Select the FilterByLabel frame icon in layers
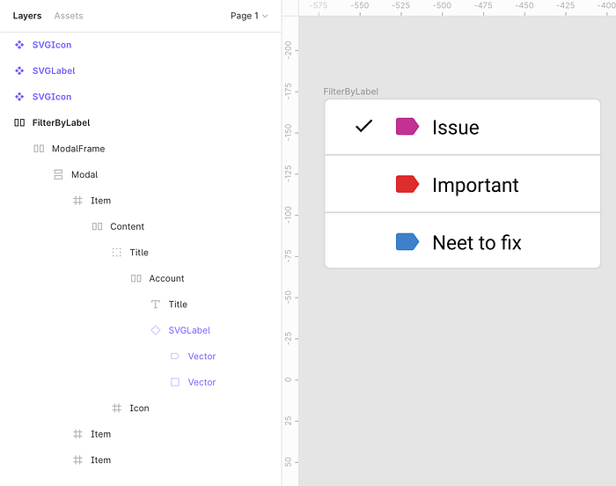616x486 pixels. point(19,122)
